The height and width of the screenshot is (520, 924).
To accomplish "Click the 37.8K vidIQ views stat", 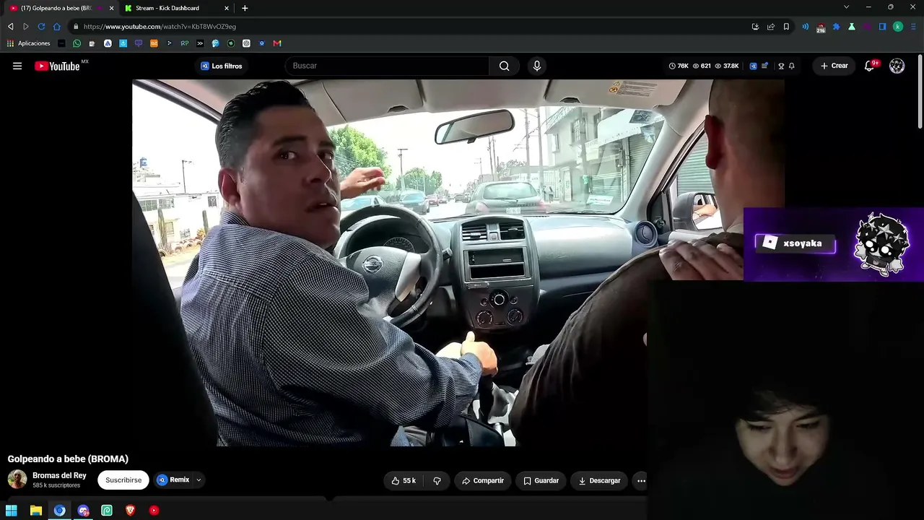I will pyautogui.click(x=727, y=66).
